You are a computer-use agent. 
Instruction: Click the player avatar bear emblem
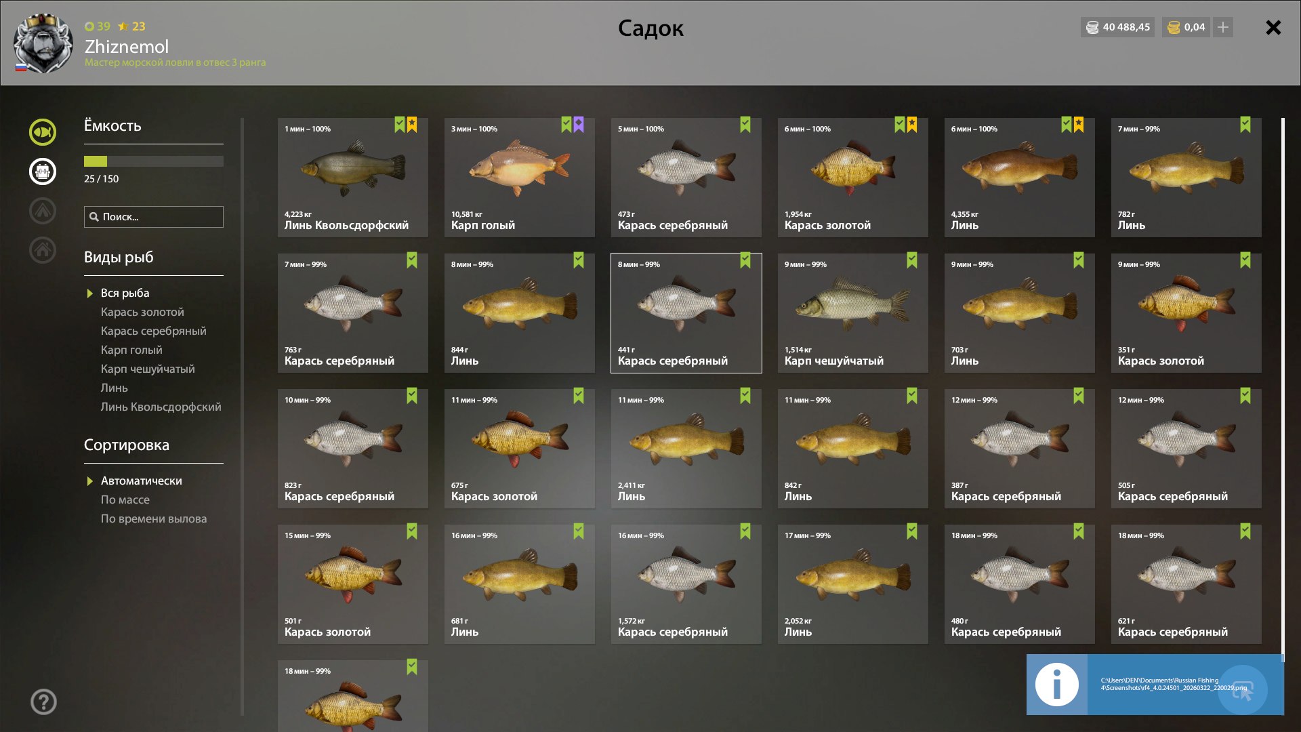pos(43,43)
